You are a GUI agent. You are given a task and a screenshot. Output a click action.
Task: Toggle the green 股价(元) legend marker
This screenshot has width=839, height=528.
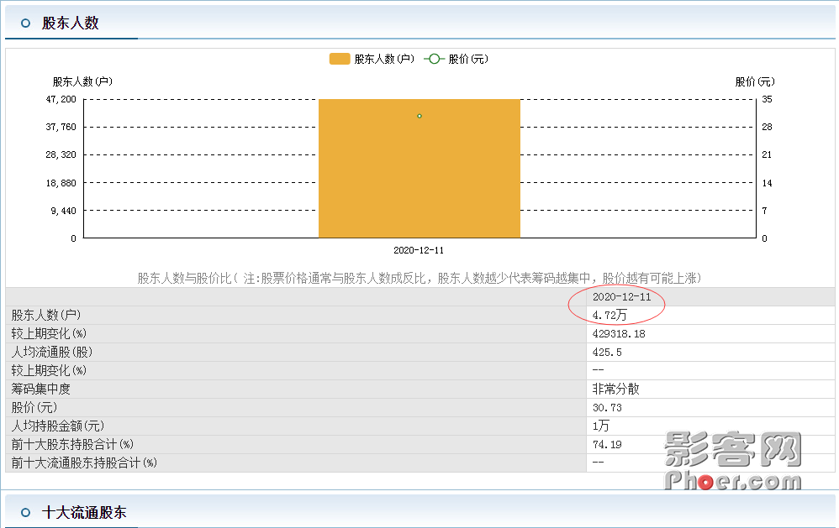click(434, 59)
